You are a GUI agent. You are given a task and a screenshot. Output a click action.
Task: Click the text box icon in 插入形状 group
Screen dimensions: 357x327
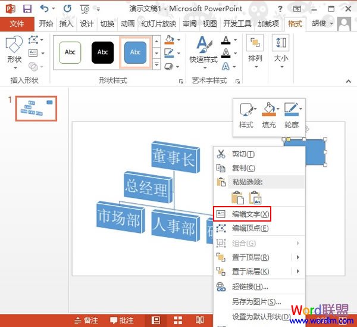tap(33, 53)
